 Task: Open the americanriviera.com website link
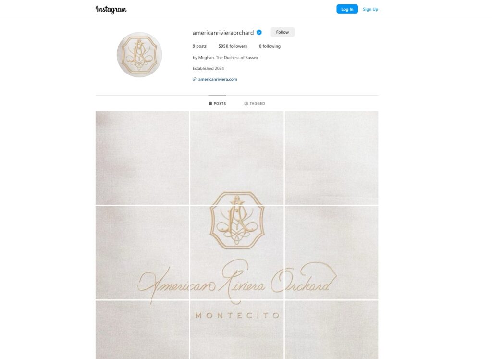click(218, 79)
